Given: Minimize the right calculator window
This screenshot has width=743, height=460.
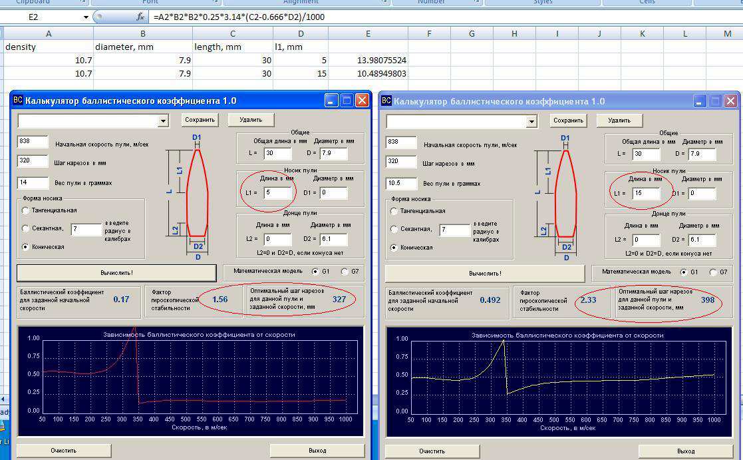Looking at the screenshot, I should 700,101.
